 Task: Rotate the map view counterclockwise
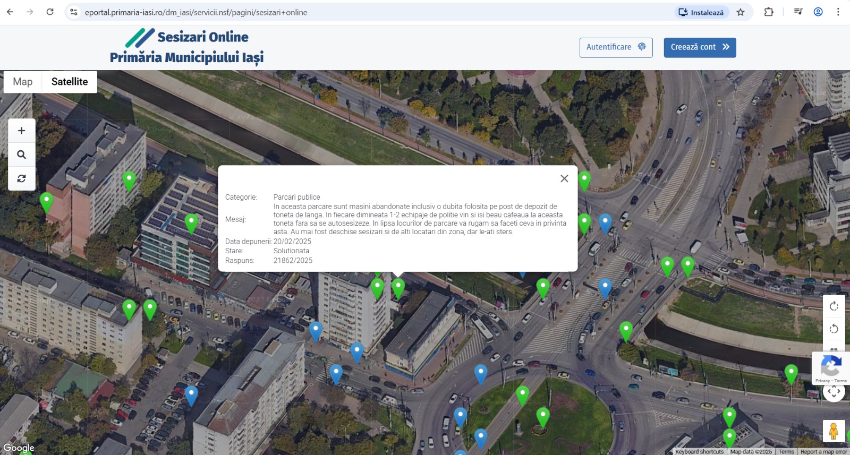[x=834, y=329]
